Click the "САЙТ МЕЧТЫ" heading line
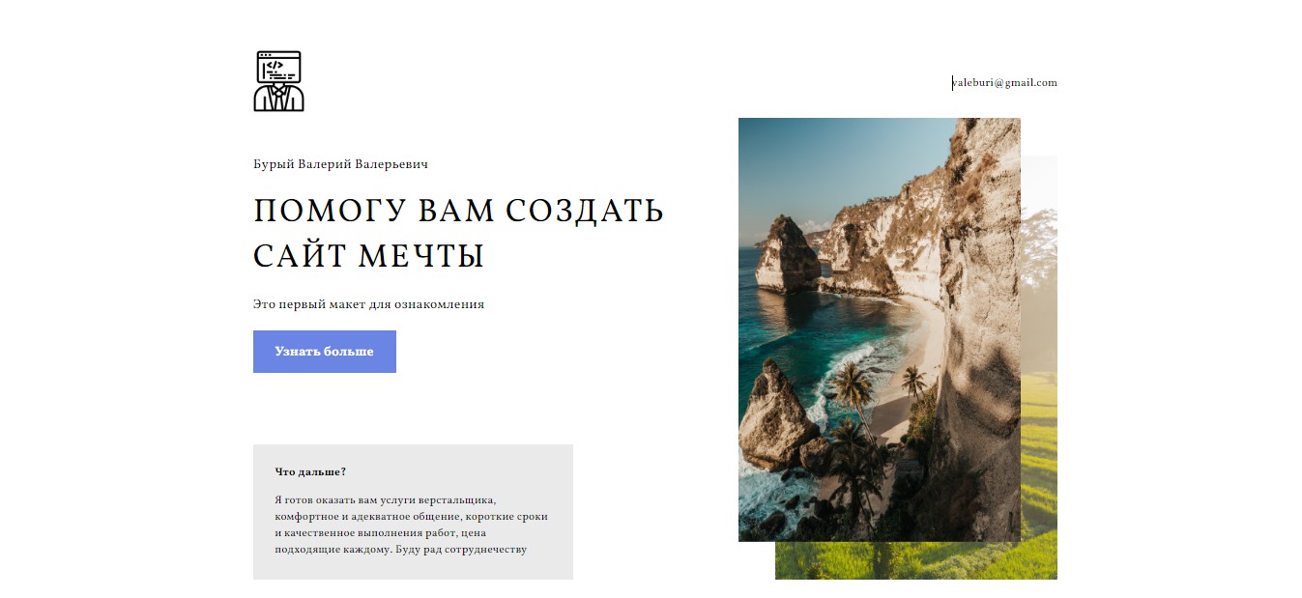 [368, 257]
